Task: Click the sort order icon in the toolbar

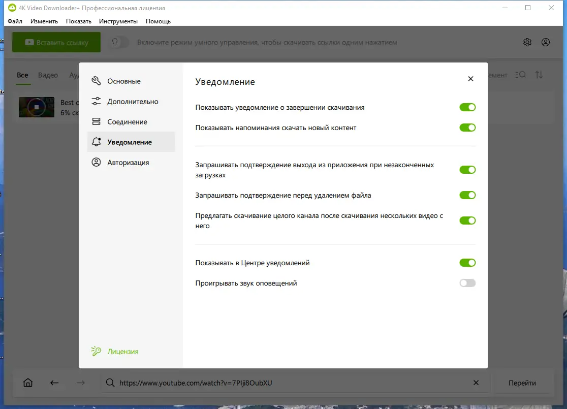Action: coord(539,75)
